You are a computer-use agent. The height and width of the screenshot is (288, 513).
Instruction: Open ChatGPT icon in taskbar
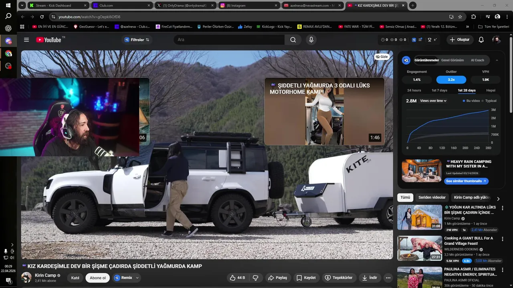click(x=8, y=28)
